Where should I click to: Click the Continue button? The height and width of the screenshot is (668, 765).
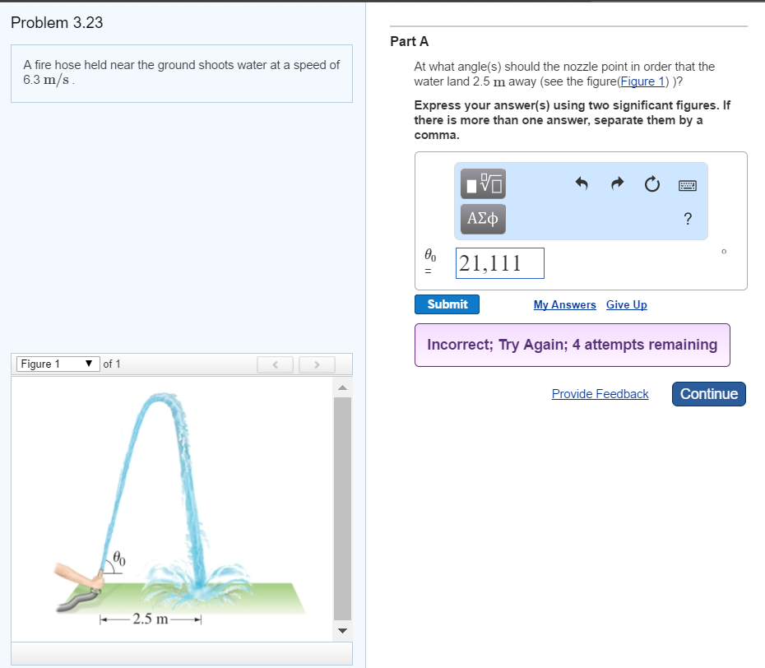click(709, 394)
